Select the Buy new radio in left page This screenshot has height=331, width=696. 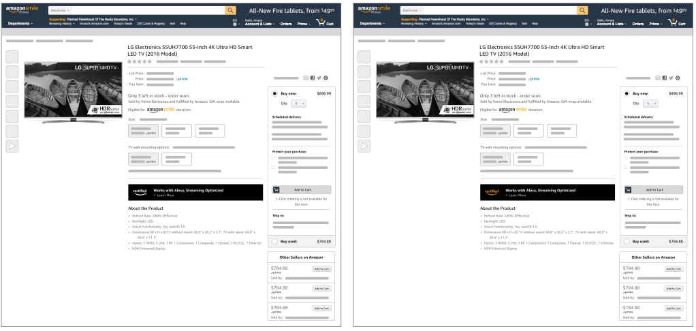(274, 93)
